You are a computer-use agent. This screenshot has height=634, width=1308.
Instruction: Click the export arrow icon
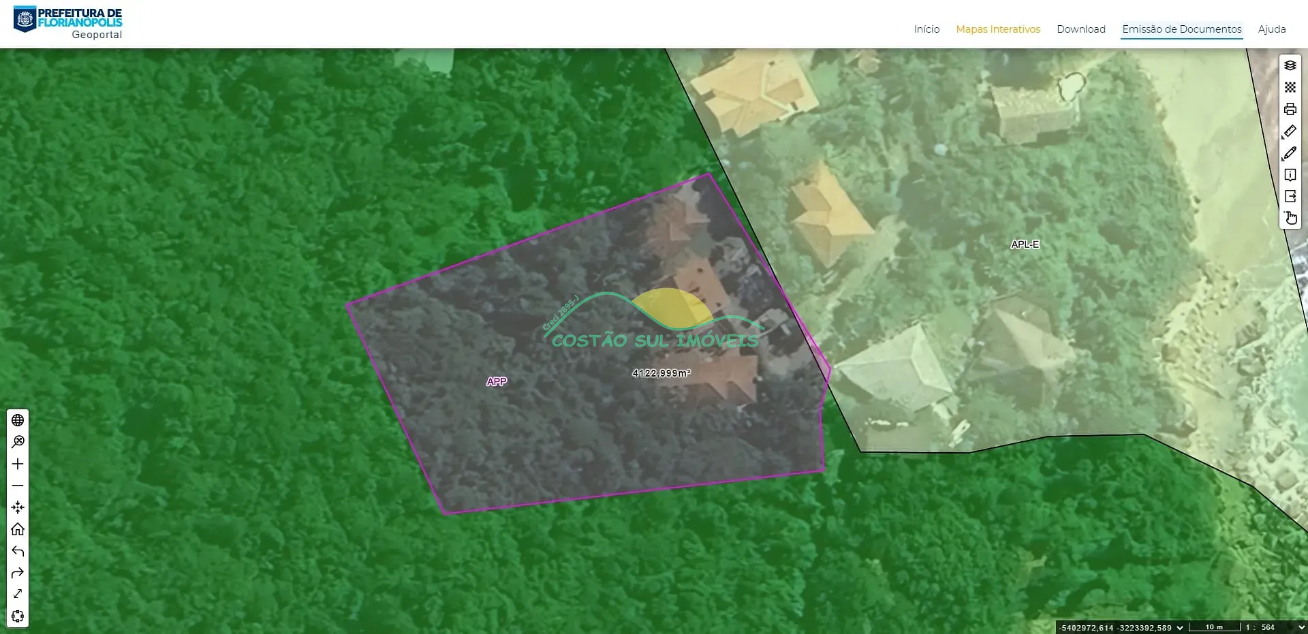(x=1290, y=197)
